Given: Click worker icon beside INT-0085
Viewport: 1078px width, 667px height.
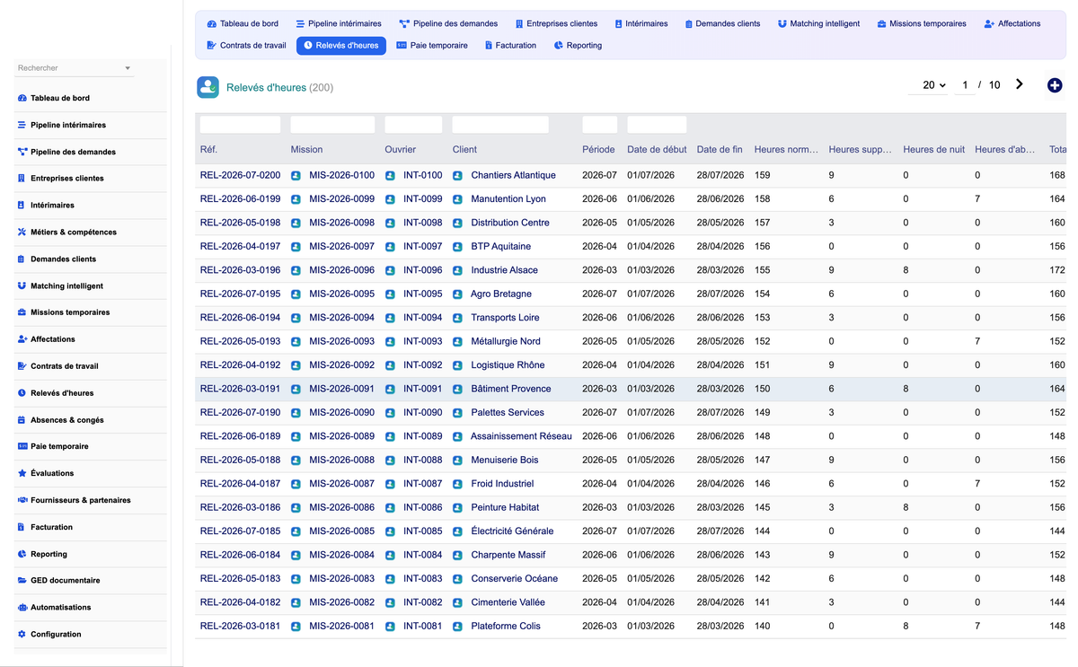Looking at the screenshot, I should [390, 531].
